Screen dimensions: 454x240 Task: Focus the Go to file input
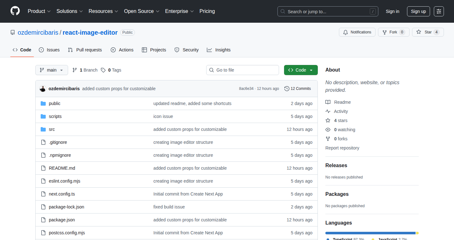(242, 70)
